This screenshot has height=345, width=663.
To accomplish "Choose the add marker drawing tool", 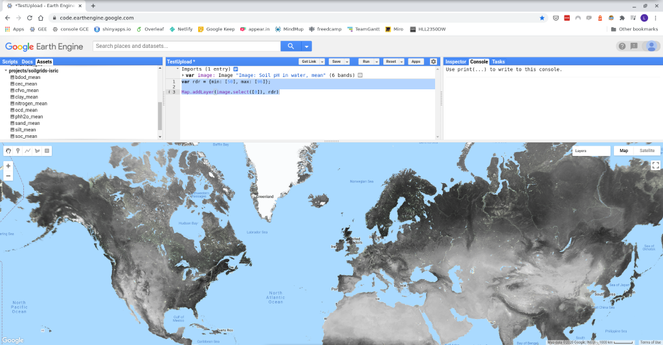I will (18, 151).
